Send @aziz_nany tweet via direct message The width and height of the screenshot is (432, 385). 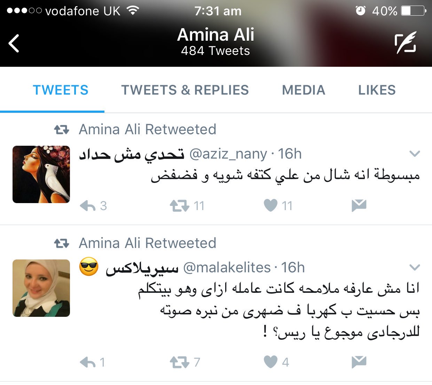[359, 206]
